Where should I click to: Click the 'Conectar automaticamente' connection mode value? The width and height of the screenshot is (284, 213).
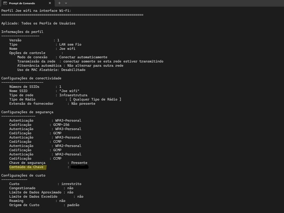click(x=83, y=57)
